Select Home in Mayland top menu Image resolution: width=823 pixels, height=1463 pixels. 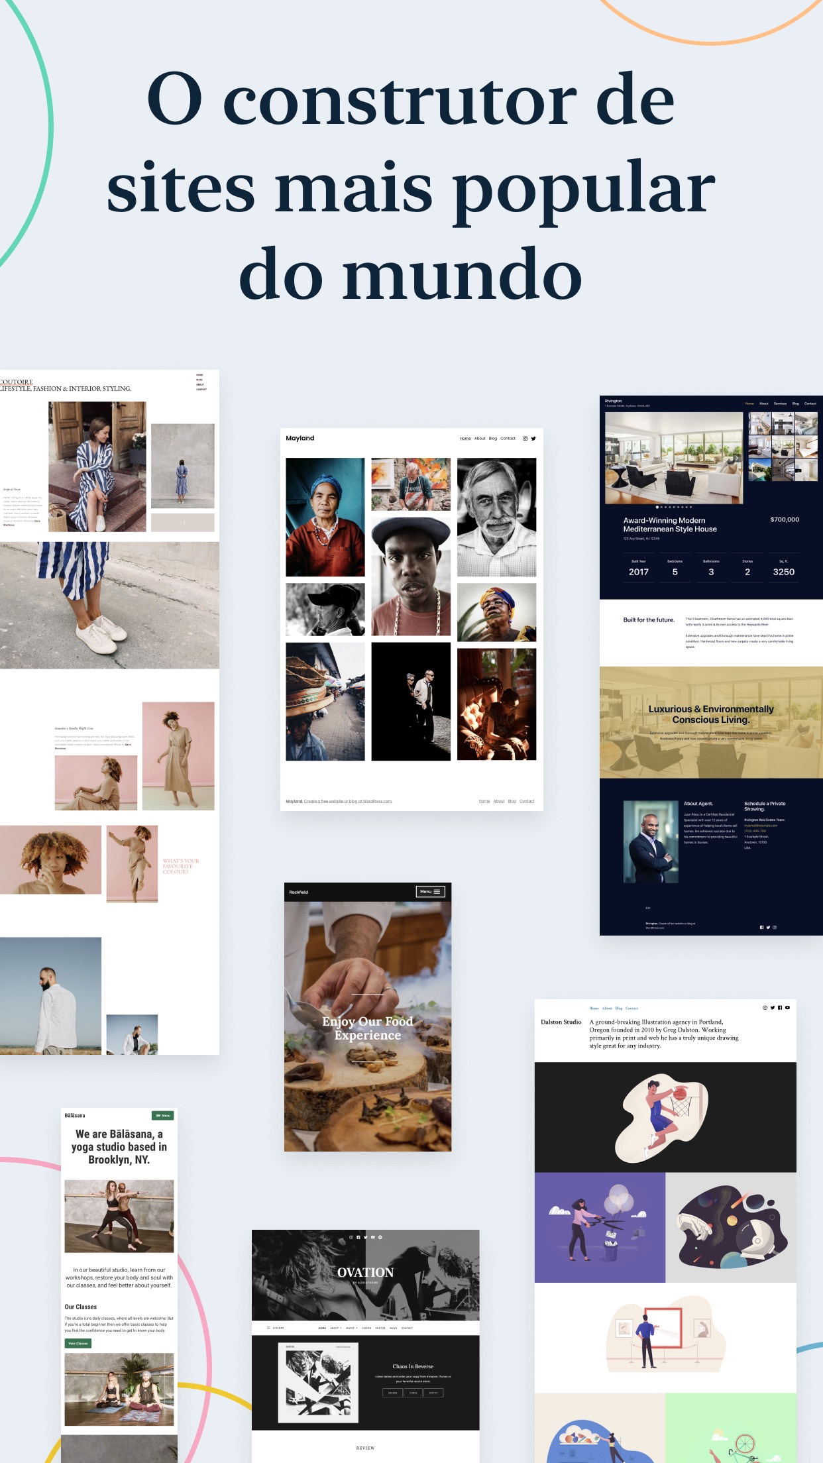(465, 439)
